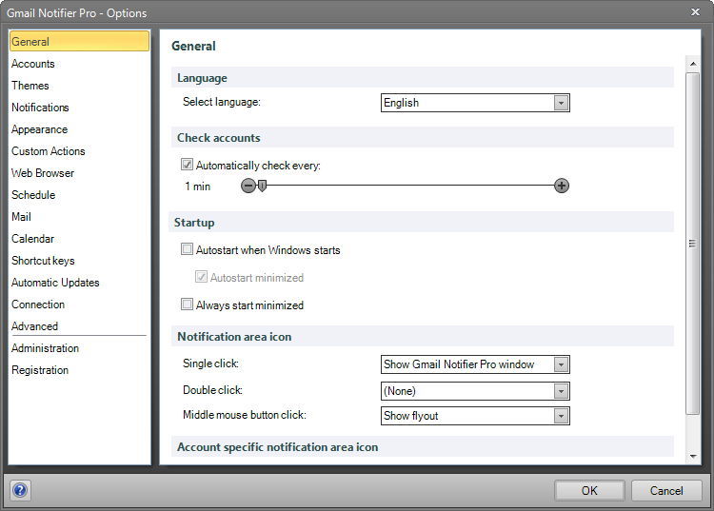Open the Themes category

(30, 86)
